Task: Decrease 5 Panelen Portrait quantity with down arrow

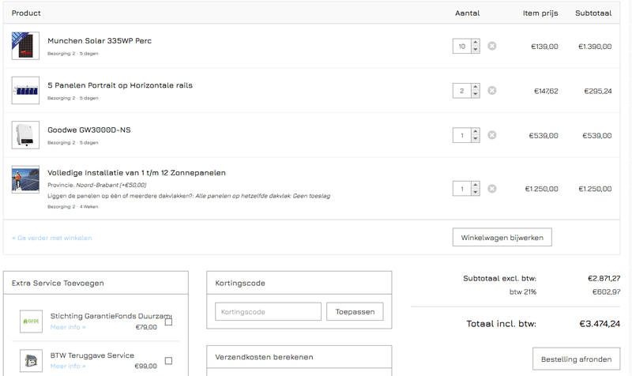Action: coord(475,95)
